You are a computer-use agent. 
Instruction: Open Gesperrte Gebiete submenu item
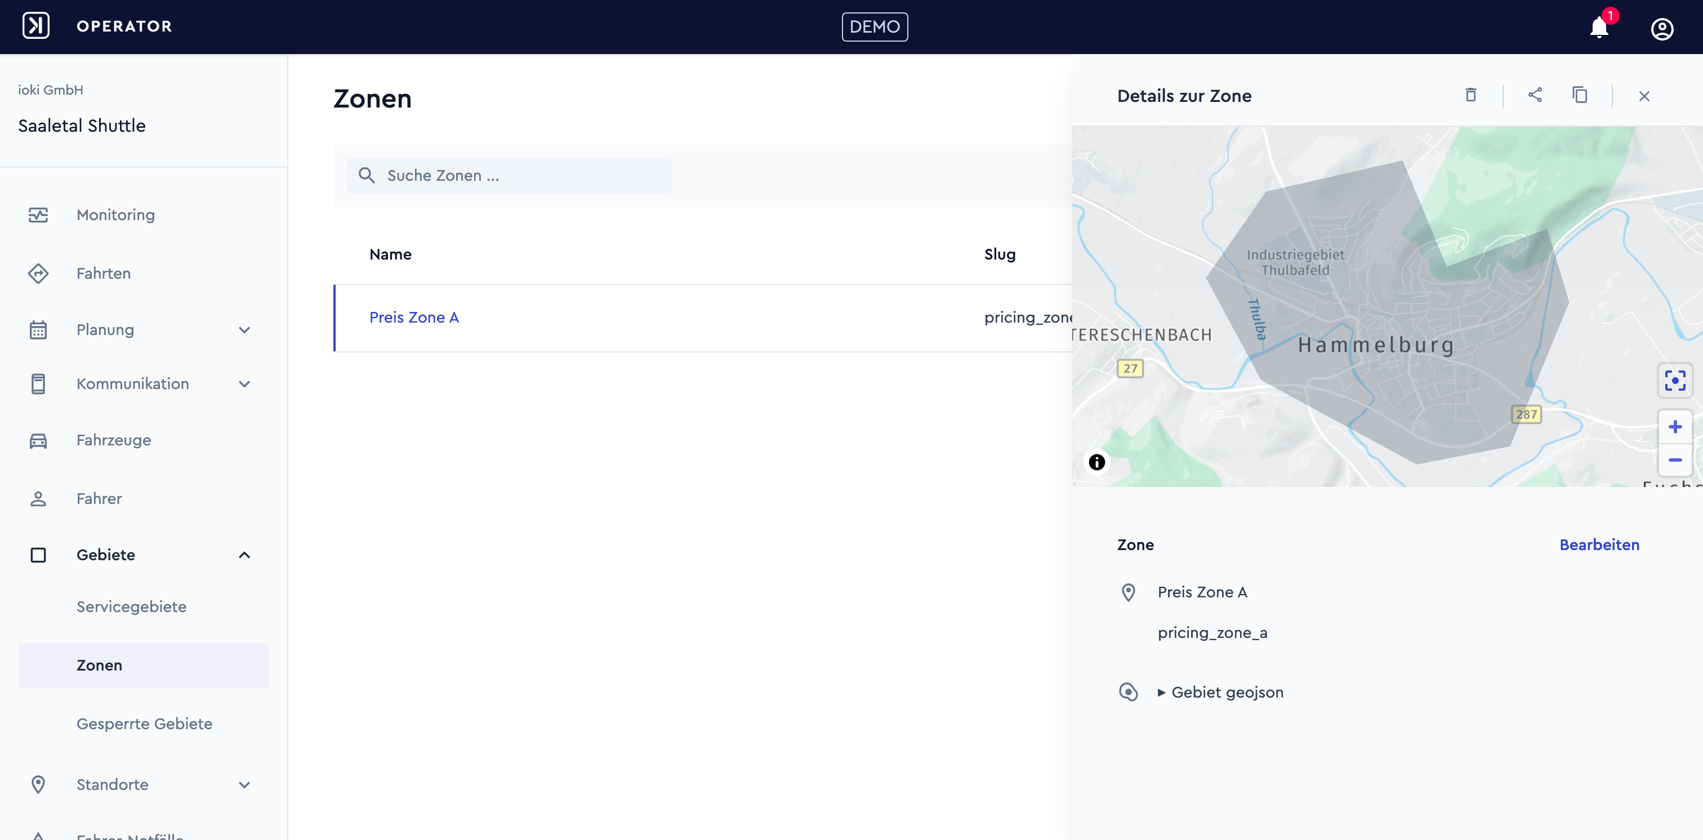point(144,723)
